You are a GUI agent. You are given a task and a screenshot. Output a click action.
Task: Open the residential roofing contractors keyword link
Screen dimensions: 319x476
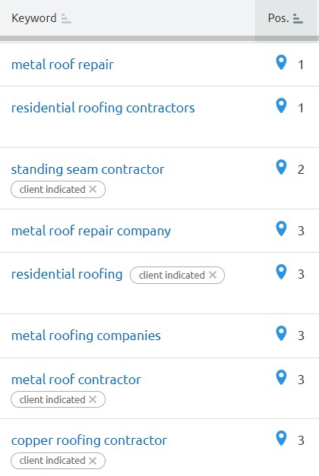pos(103,108)
